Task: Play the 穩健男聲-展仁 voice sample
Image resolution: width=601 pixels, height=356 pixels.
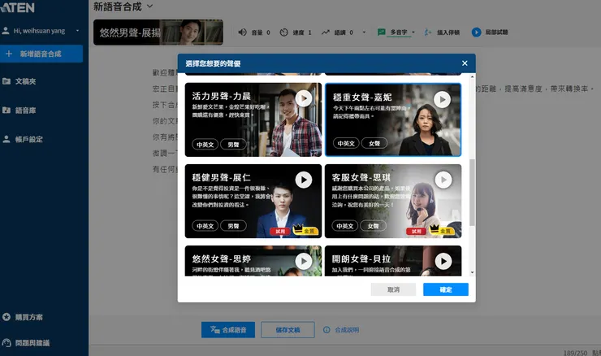Action: tap(304, 180)
